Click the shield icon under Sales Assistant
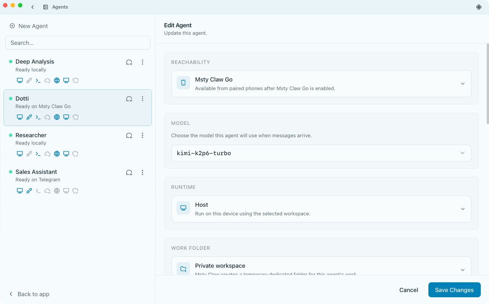 coord(76,191)
